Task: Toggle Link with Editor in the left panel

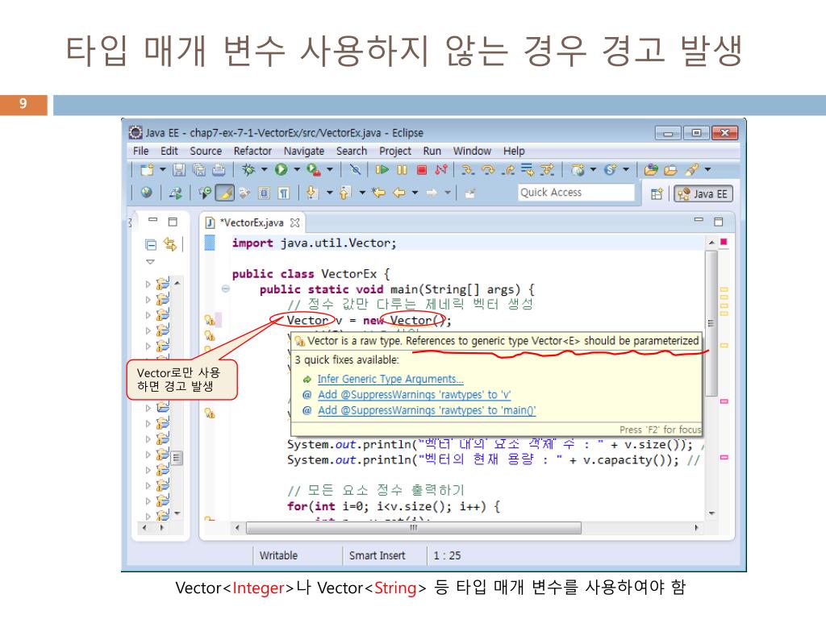Action: coord(169,244)
